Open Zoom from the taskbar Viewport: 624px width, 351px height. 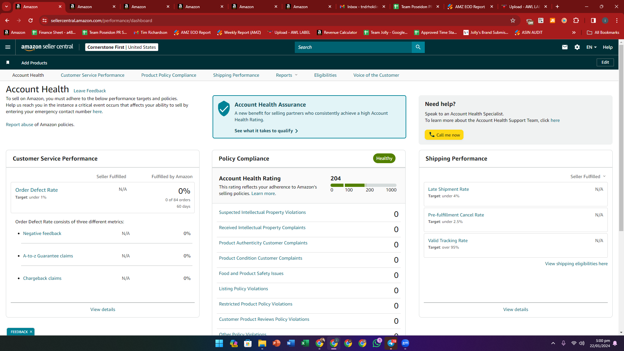pos(405,343)
